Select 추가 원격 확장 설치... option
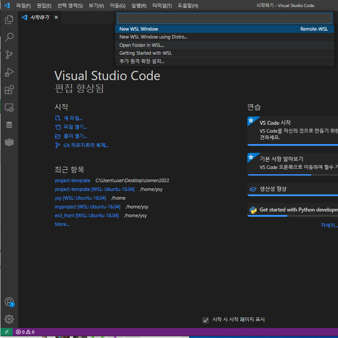Screen dimensions: 338x338 pos(225,61)
